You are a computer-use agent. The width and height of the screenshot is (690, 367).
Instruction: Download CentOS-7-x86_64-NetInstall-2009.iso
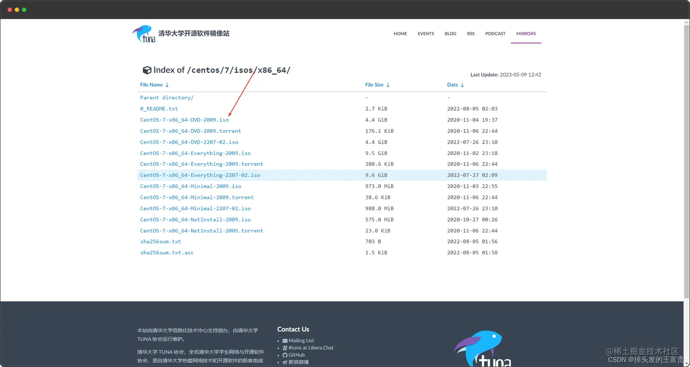pyautogui.click(x=195, y=220)
